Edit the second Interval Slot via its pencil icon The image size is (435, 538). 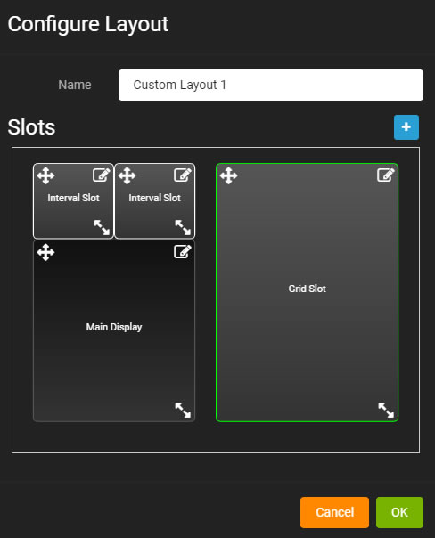click(x=183, y=175)
